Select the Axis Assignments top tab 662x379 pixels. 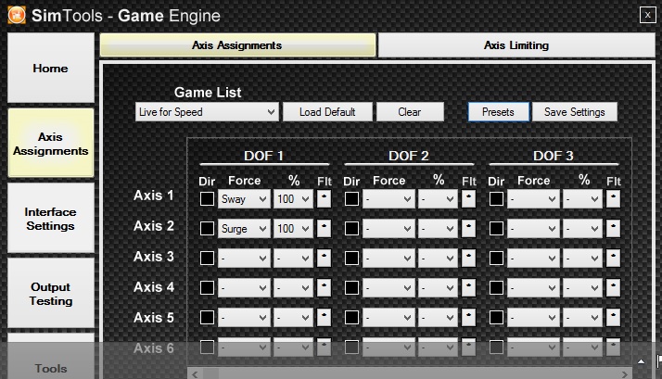pos(237,45)
